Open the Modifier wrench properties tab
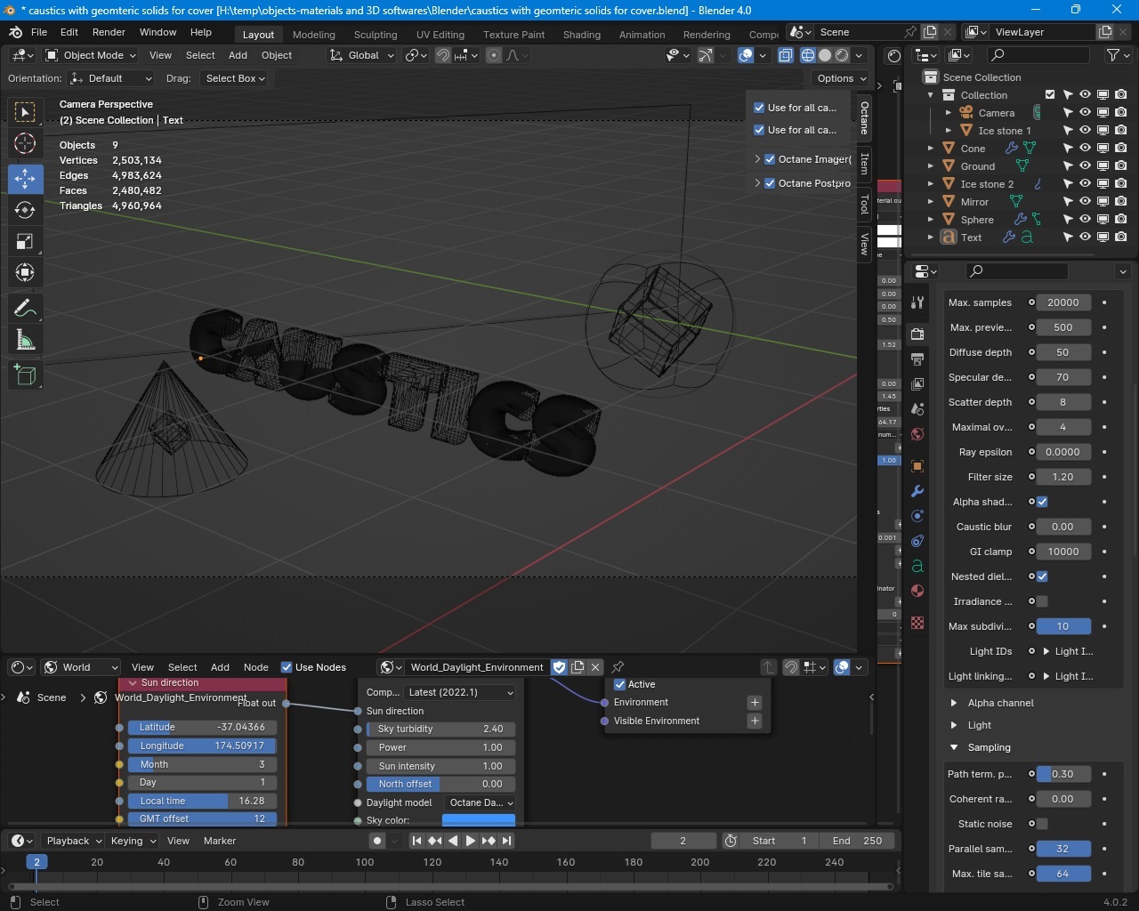Viewport: 1139px width, 911px height. coord(917,491)
